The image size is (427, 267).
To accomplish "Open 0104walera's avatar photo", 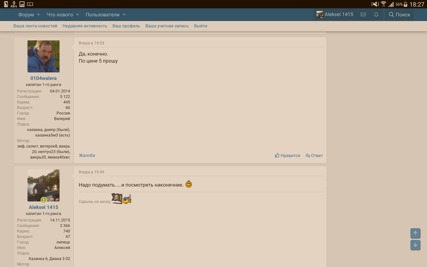I will (x=43, y=56).
